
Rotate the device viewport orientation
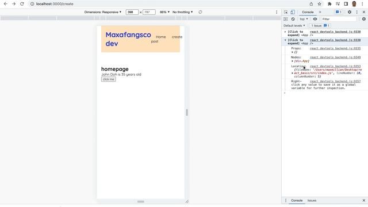pyautogui.click(x=200, y=12)
